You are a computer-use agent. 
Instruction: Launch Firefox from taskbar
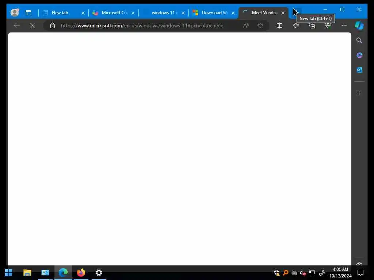pyautogui.click(x=81, y=272)
